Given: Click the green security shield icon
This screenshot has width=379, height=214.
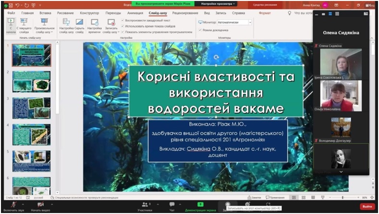Looking at the screenshot, I should (x=6, y=5).
